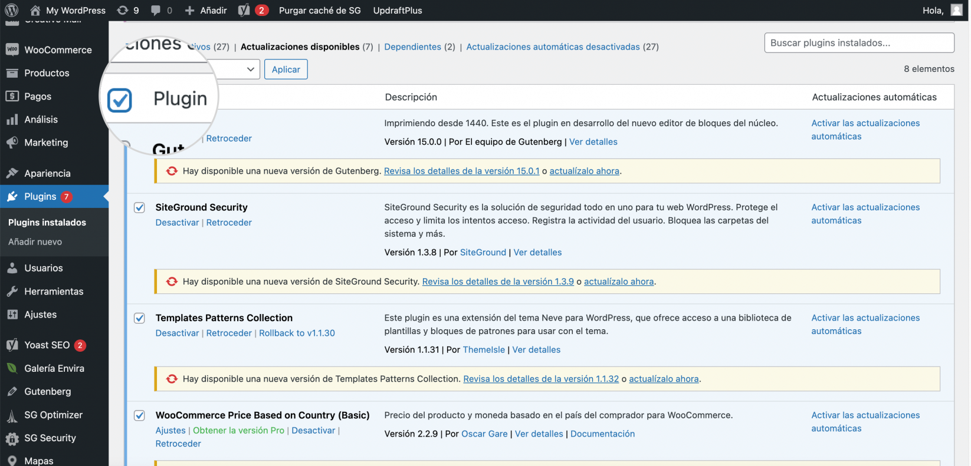Click the Aplicar button
This screenshot has width=971, height=466.
click(x=286, y=70)
